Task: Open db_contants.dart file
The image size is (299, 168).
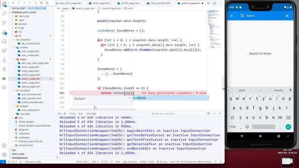Action: [30, 43]
